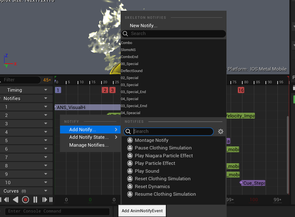Image resolution: width=295 pixels, height=217 pixels.
Task: Open the notify search settings gear
Action: coord(221,131)
